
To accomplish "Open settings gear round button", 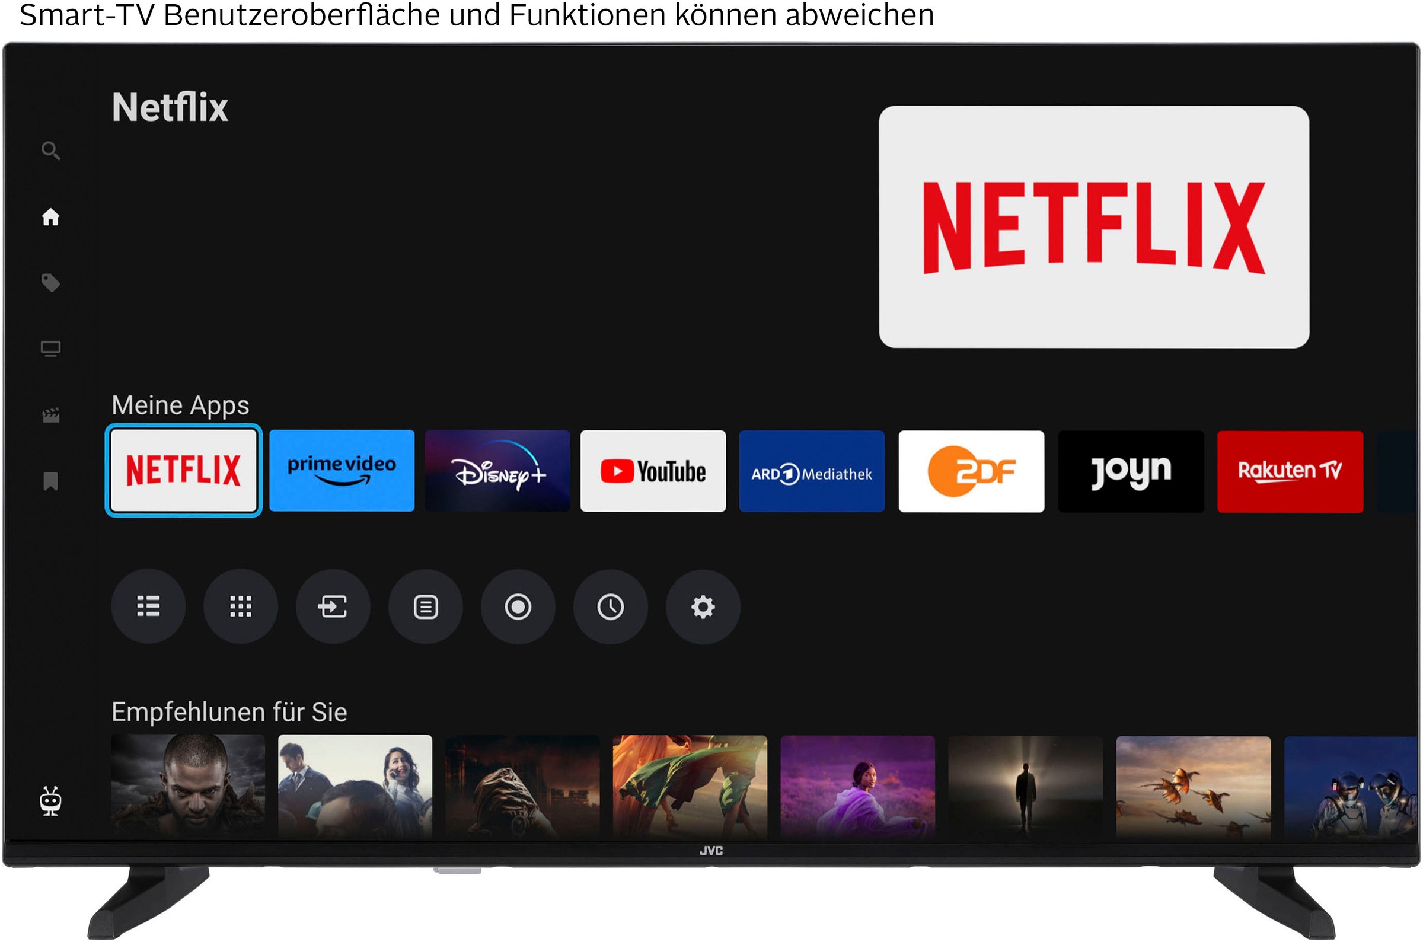I will coord(703,607).
